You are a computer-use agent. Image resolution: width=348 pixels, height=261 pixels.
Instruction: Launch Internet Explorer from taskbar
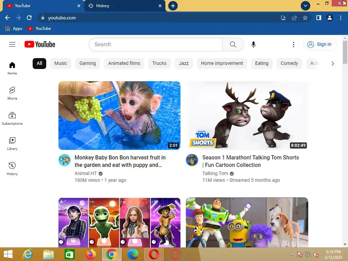(28, 254)
